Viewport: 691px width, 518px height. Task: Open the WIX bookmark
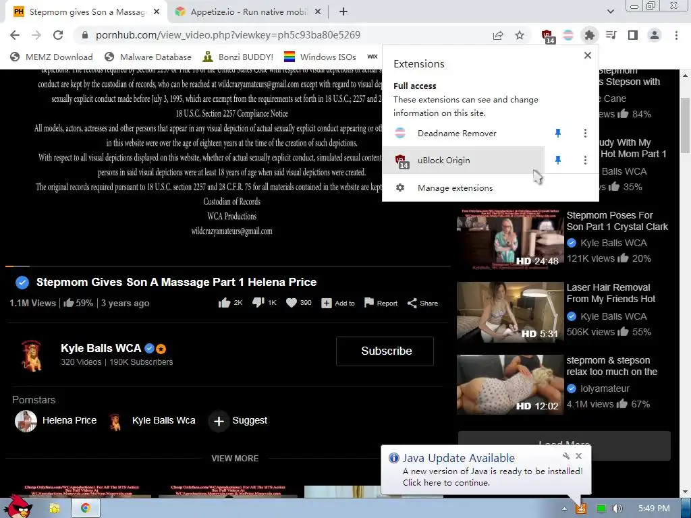tap(372, 57)
